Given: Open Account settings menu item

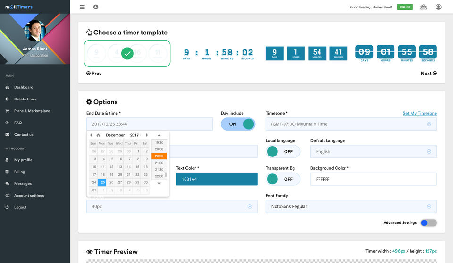Looking at the screenshot, I should click(29, 196).
